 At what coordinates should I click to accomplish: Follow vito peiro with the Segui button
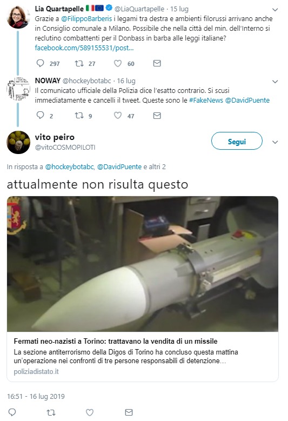point(237,141)
